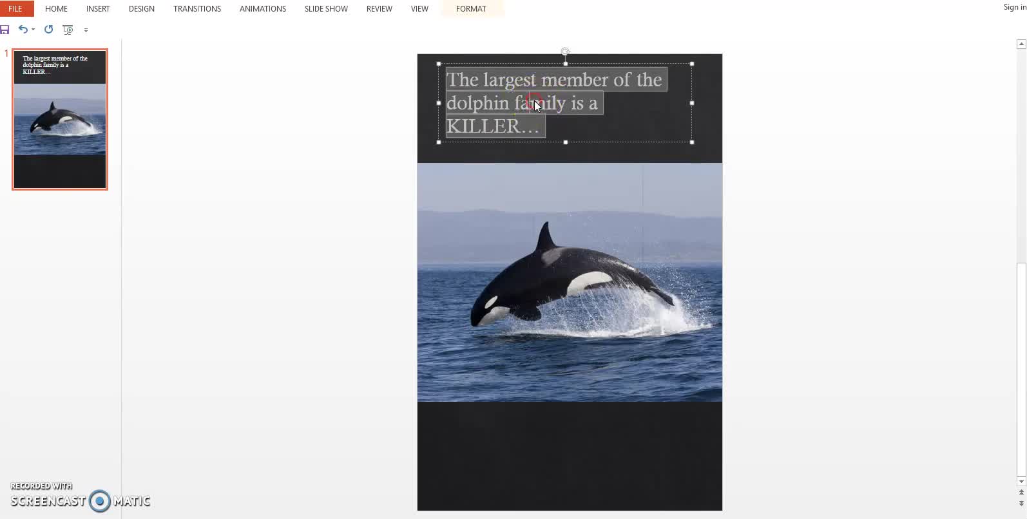Select slide 1 thumbnail in slide panel
Image resolution: width=1027 pixels, height=519 pixels.
60,119
